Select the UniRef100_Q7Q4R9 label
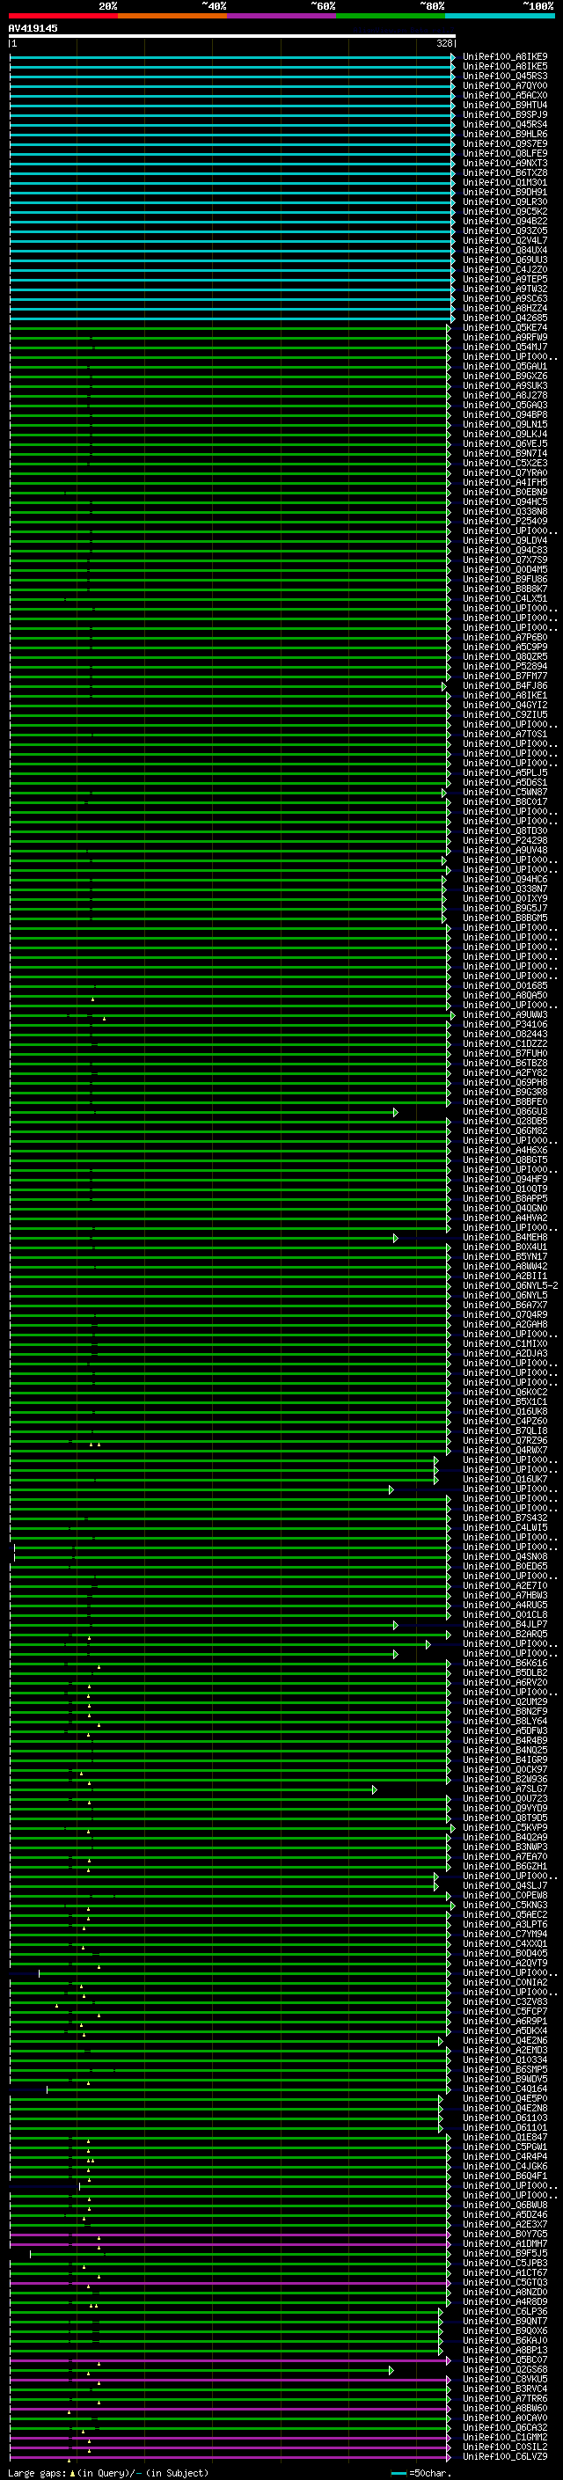 505,1315
